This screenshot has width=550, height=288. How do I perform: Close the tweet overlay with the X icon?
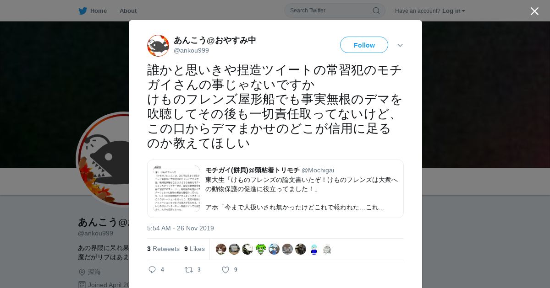coord(534,11)
